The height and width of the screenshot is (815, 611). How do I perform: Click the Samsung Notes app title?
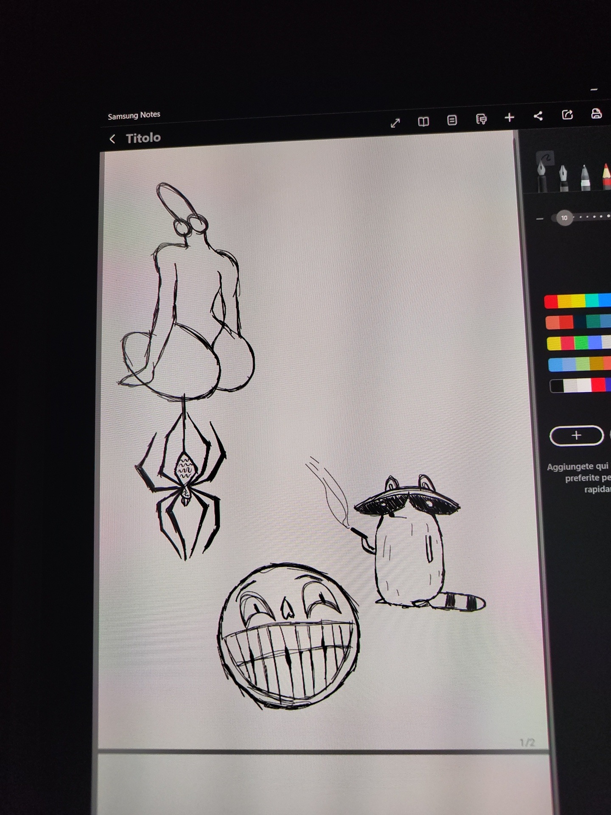[134, 115]
